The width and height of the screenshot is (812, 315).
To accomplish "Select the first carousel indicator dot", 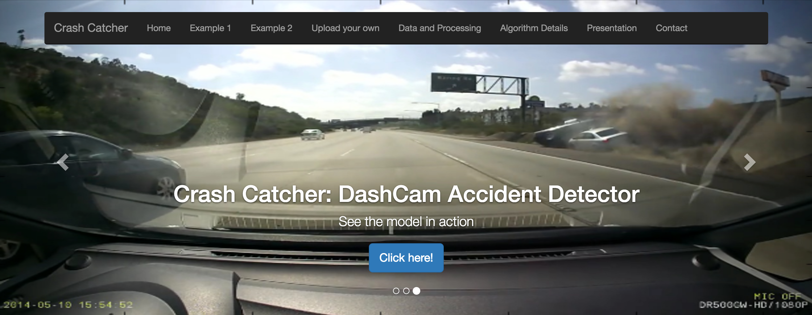I will 396,291.
